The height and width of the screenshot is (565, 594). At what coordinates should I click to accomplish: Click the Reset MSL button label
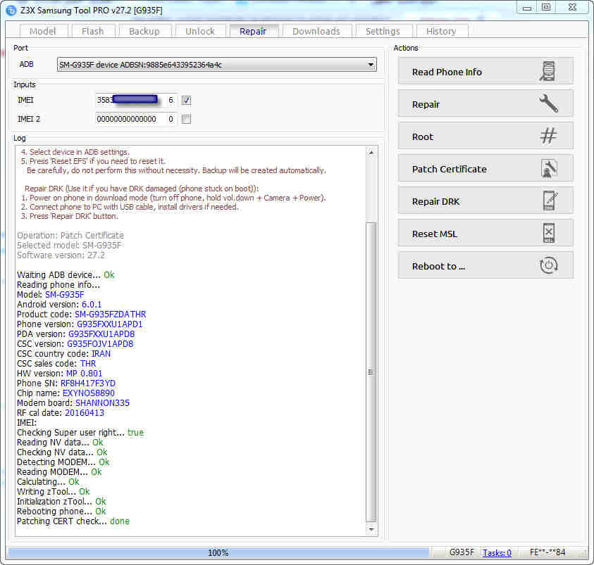click(x=435, y=234)
